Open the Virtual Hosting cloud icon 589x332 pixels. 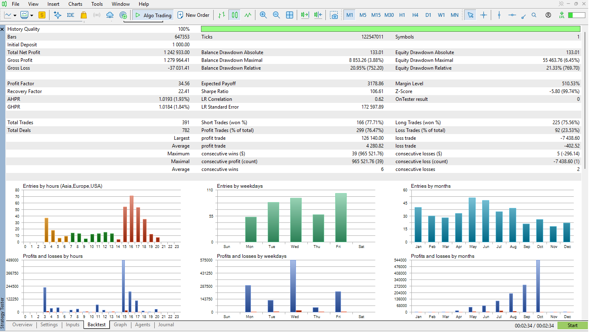point(110,15)
